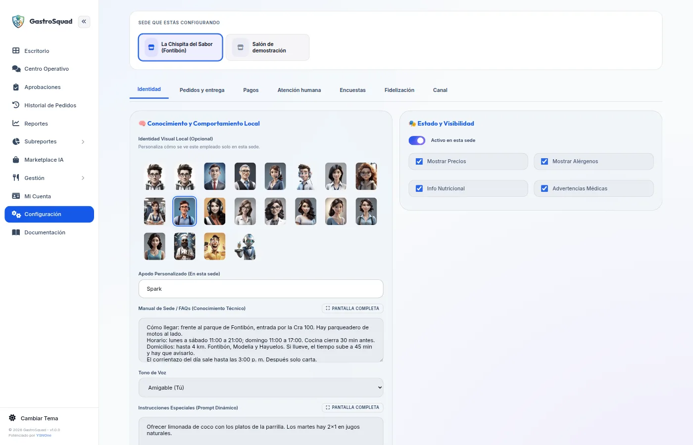Collapse the sidebar with the double-chevron button
Viewport: 693px width, 445px height.
[84, 22]
